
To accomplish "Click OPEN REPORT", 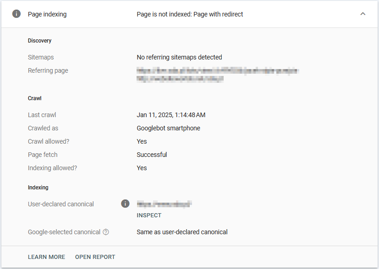I will 95,257.
